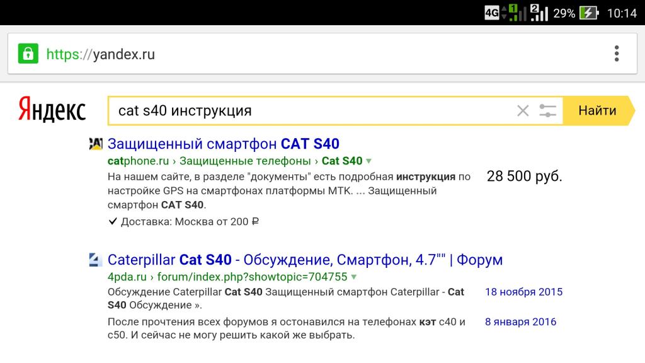Open the 18 ноября 2015 post link

523,292
